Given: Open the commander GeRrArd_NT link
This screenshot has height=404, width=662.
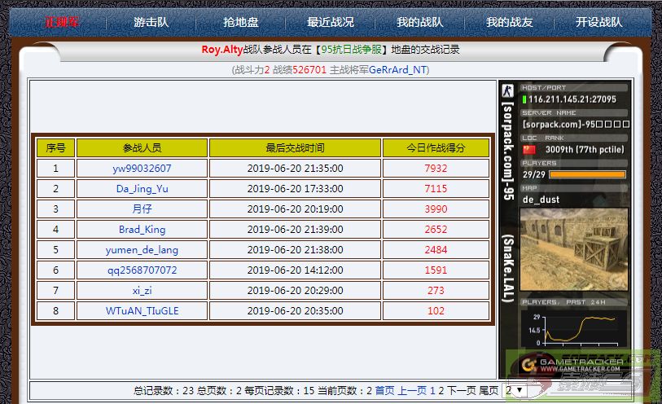Looking at the screenshot, I should click(x=398, y=70).
